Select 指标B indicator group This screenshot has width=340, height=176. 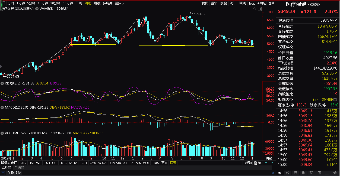click(248, 163)
